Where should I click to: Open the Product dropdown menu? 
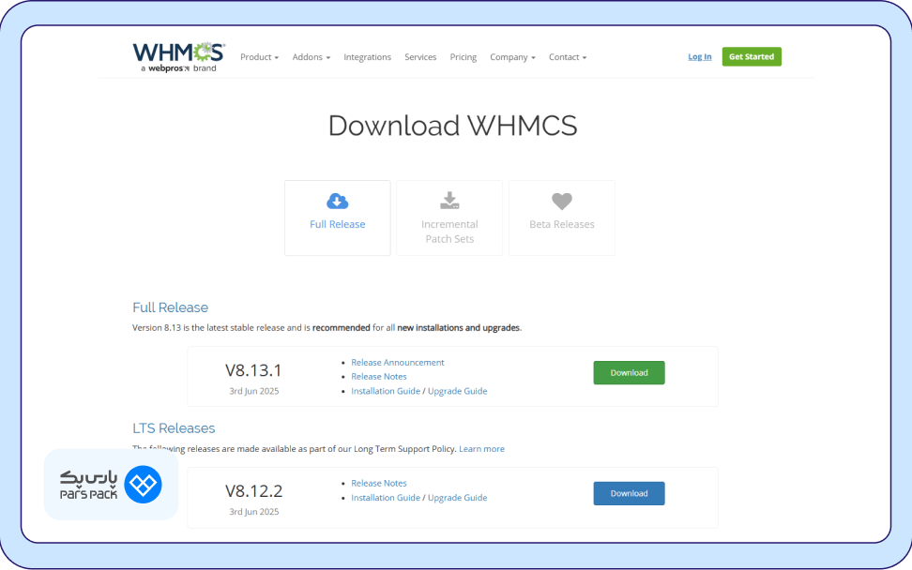(259, 56)
